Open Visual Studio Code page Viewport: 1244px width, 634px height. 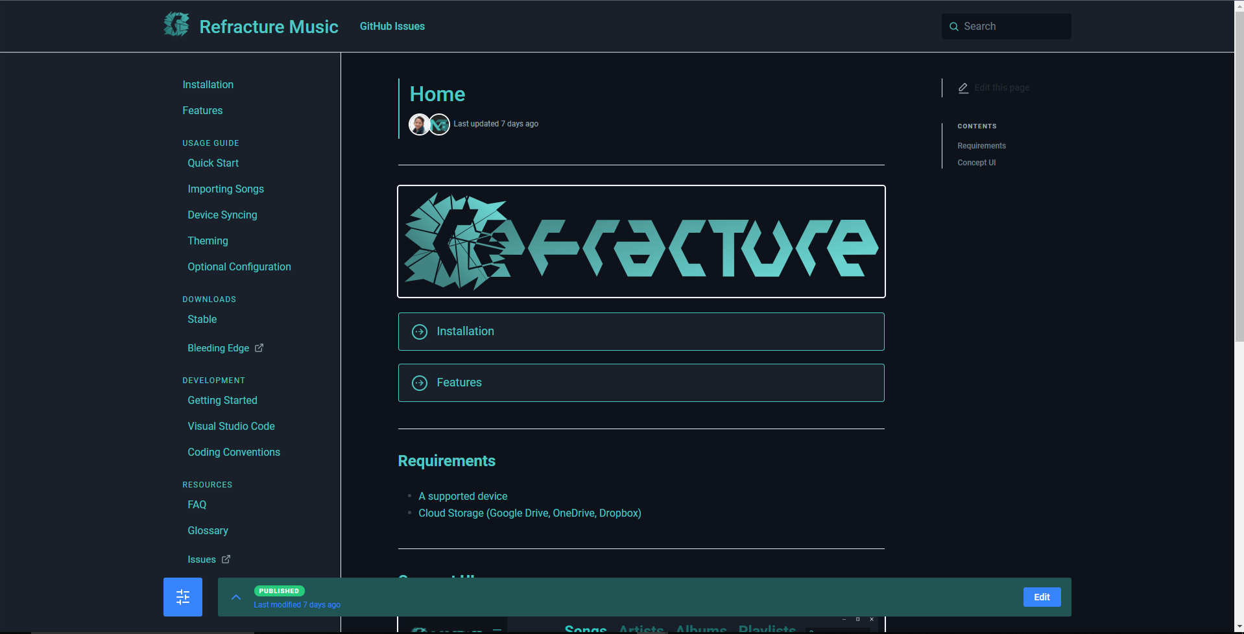click(x=232, y=427)
